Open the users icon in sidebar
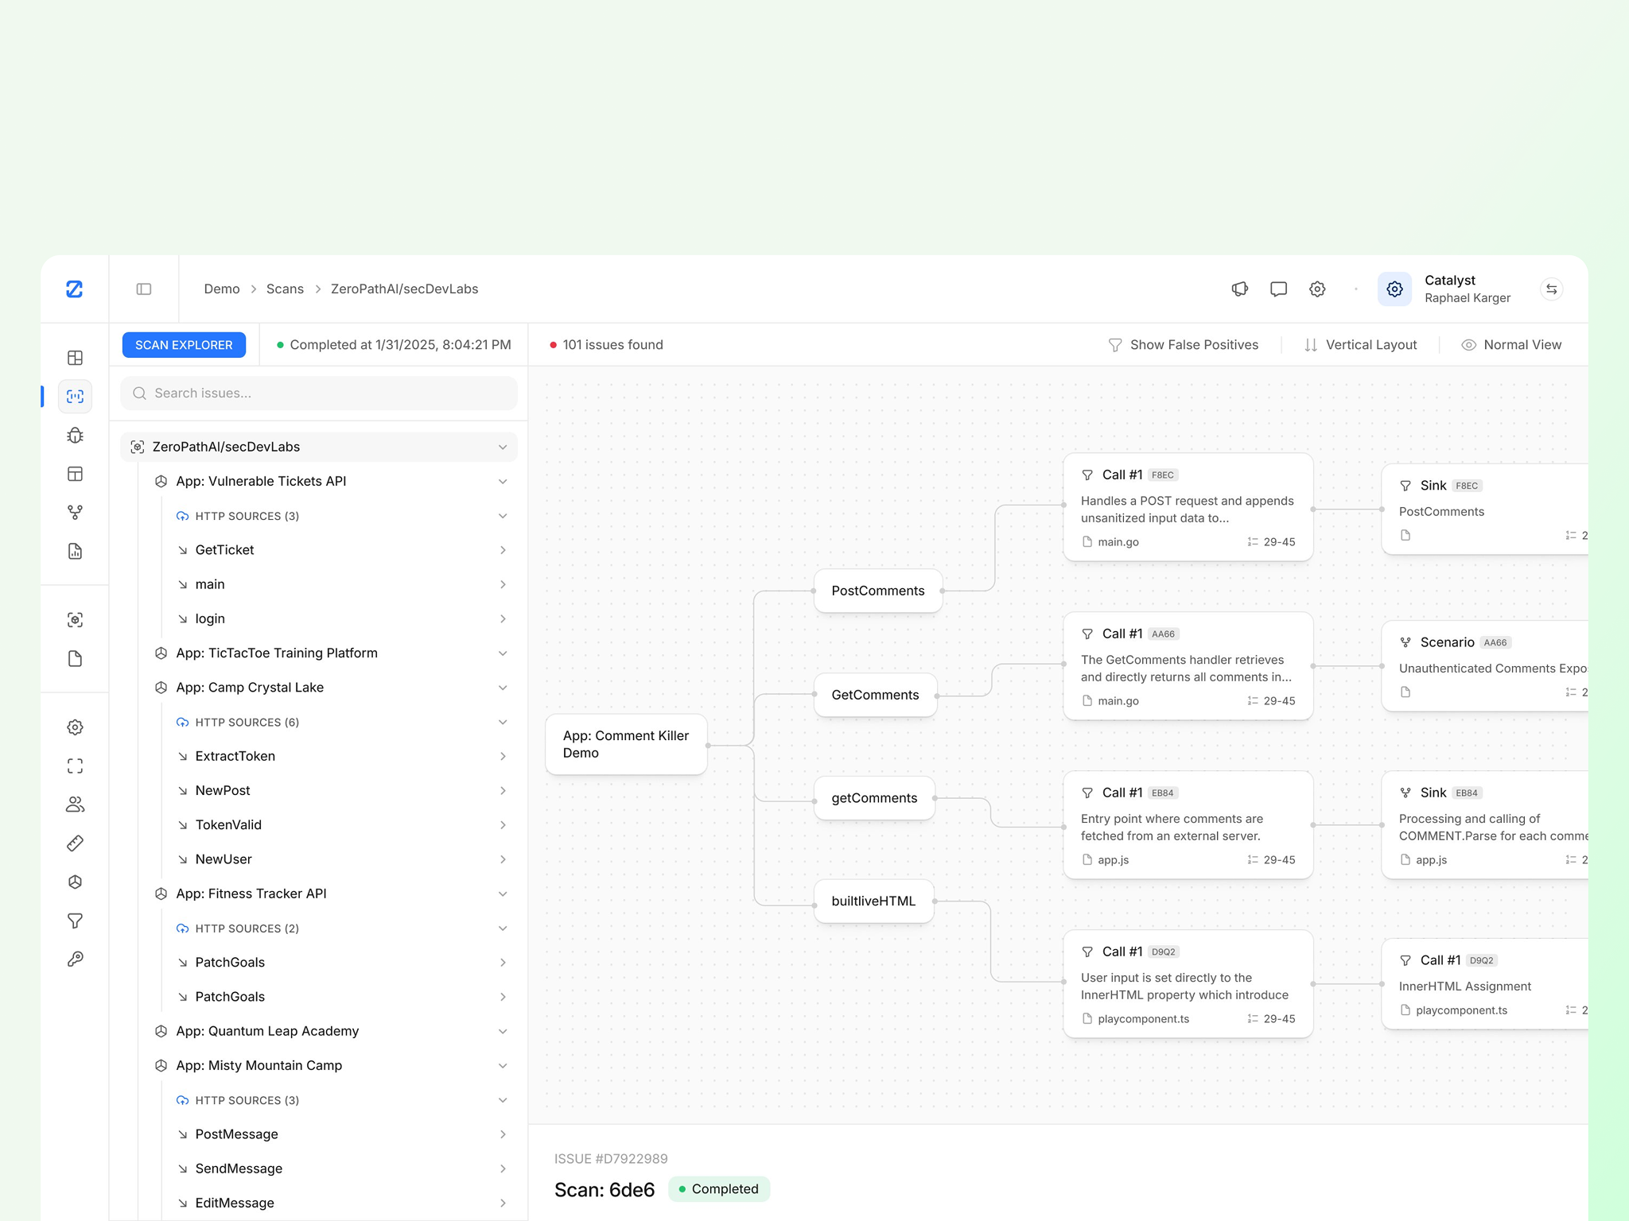The height and width of the screenshot is (1221, 1629). coord(75,804)
